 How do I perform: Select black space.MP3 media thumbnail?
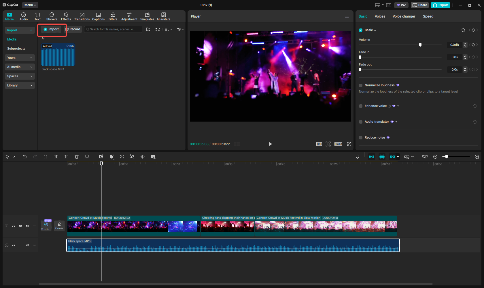[x=58, y=55]
